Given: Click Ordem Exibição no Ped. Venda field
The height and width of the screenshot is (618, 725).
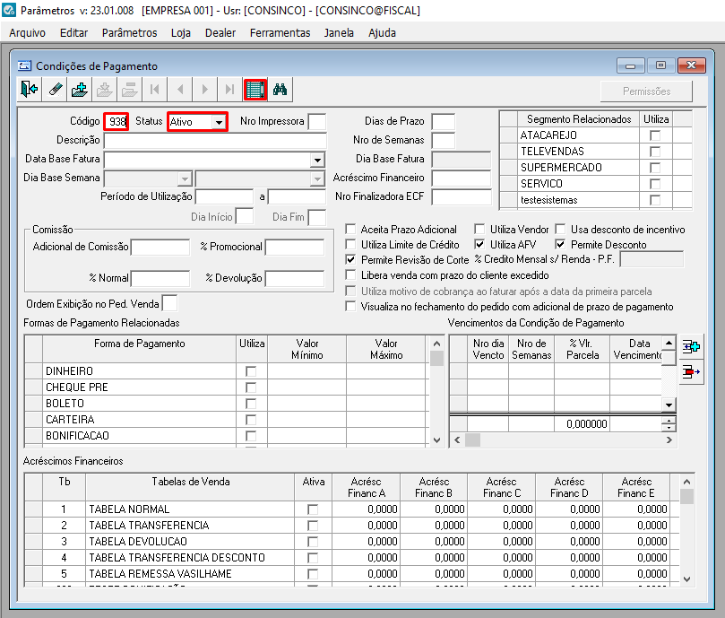Looking at the screenshot, I should (x=169, y=304).
